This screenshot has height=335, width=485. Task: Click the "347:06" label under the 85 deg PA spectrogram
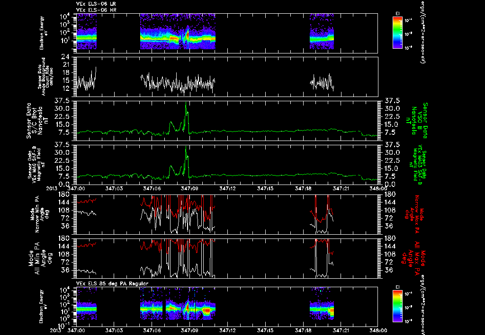tap(152, 330)
